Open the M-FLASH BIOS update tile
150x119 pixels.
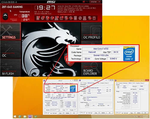pyautogui.click(x=10, y=68)
